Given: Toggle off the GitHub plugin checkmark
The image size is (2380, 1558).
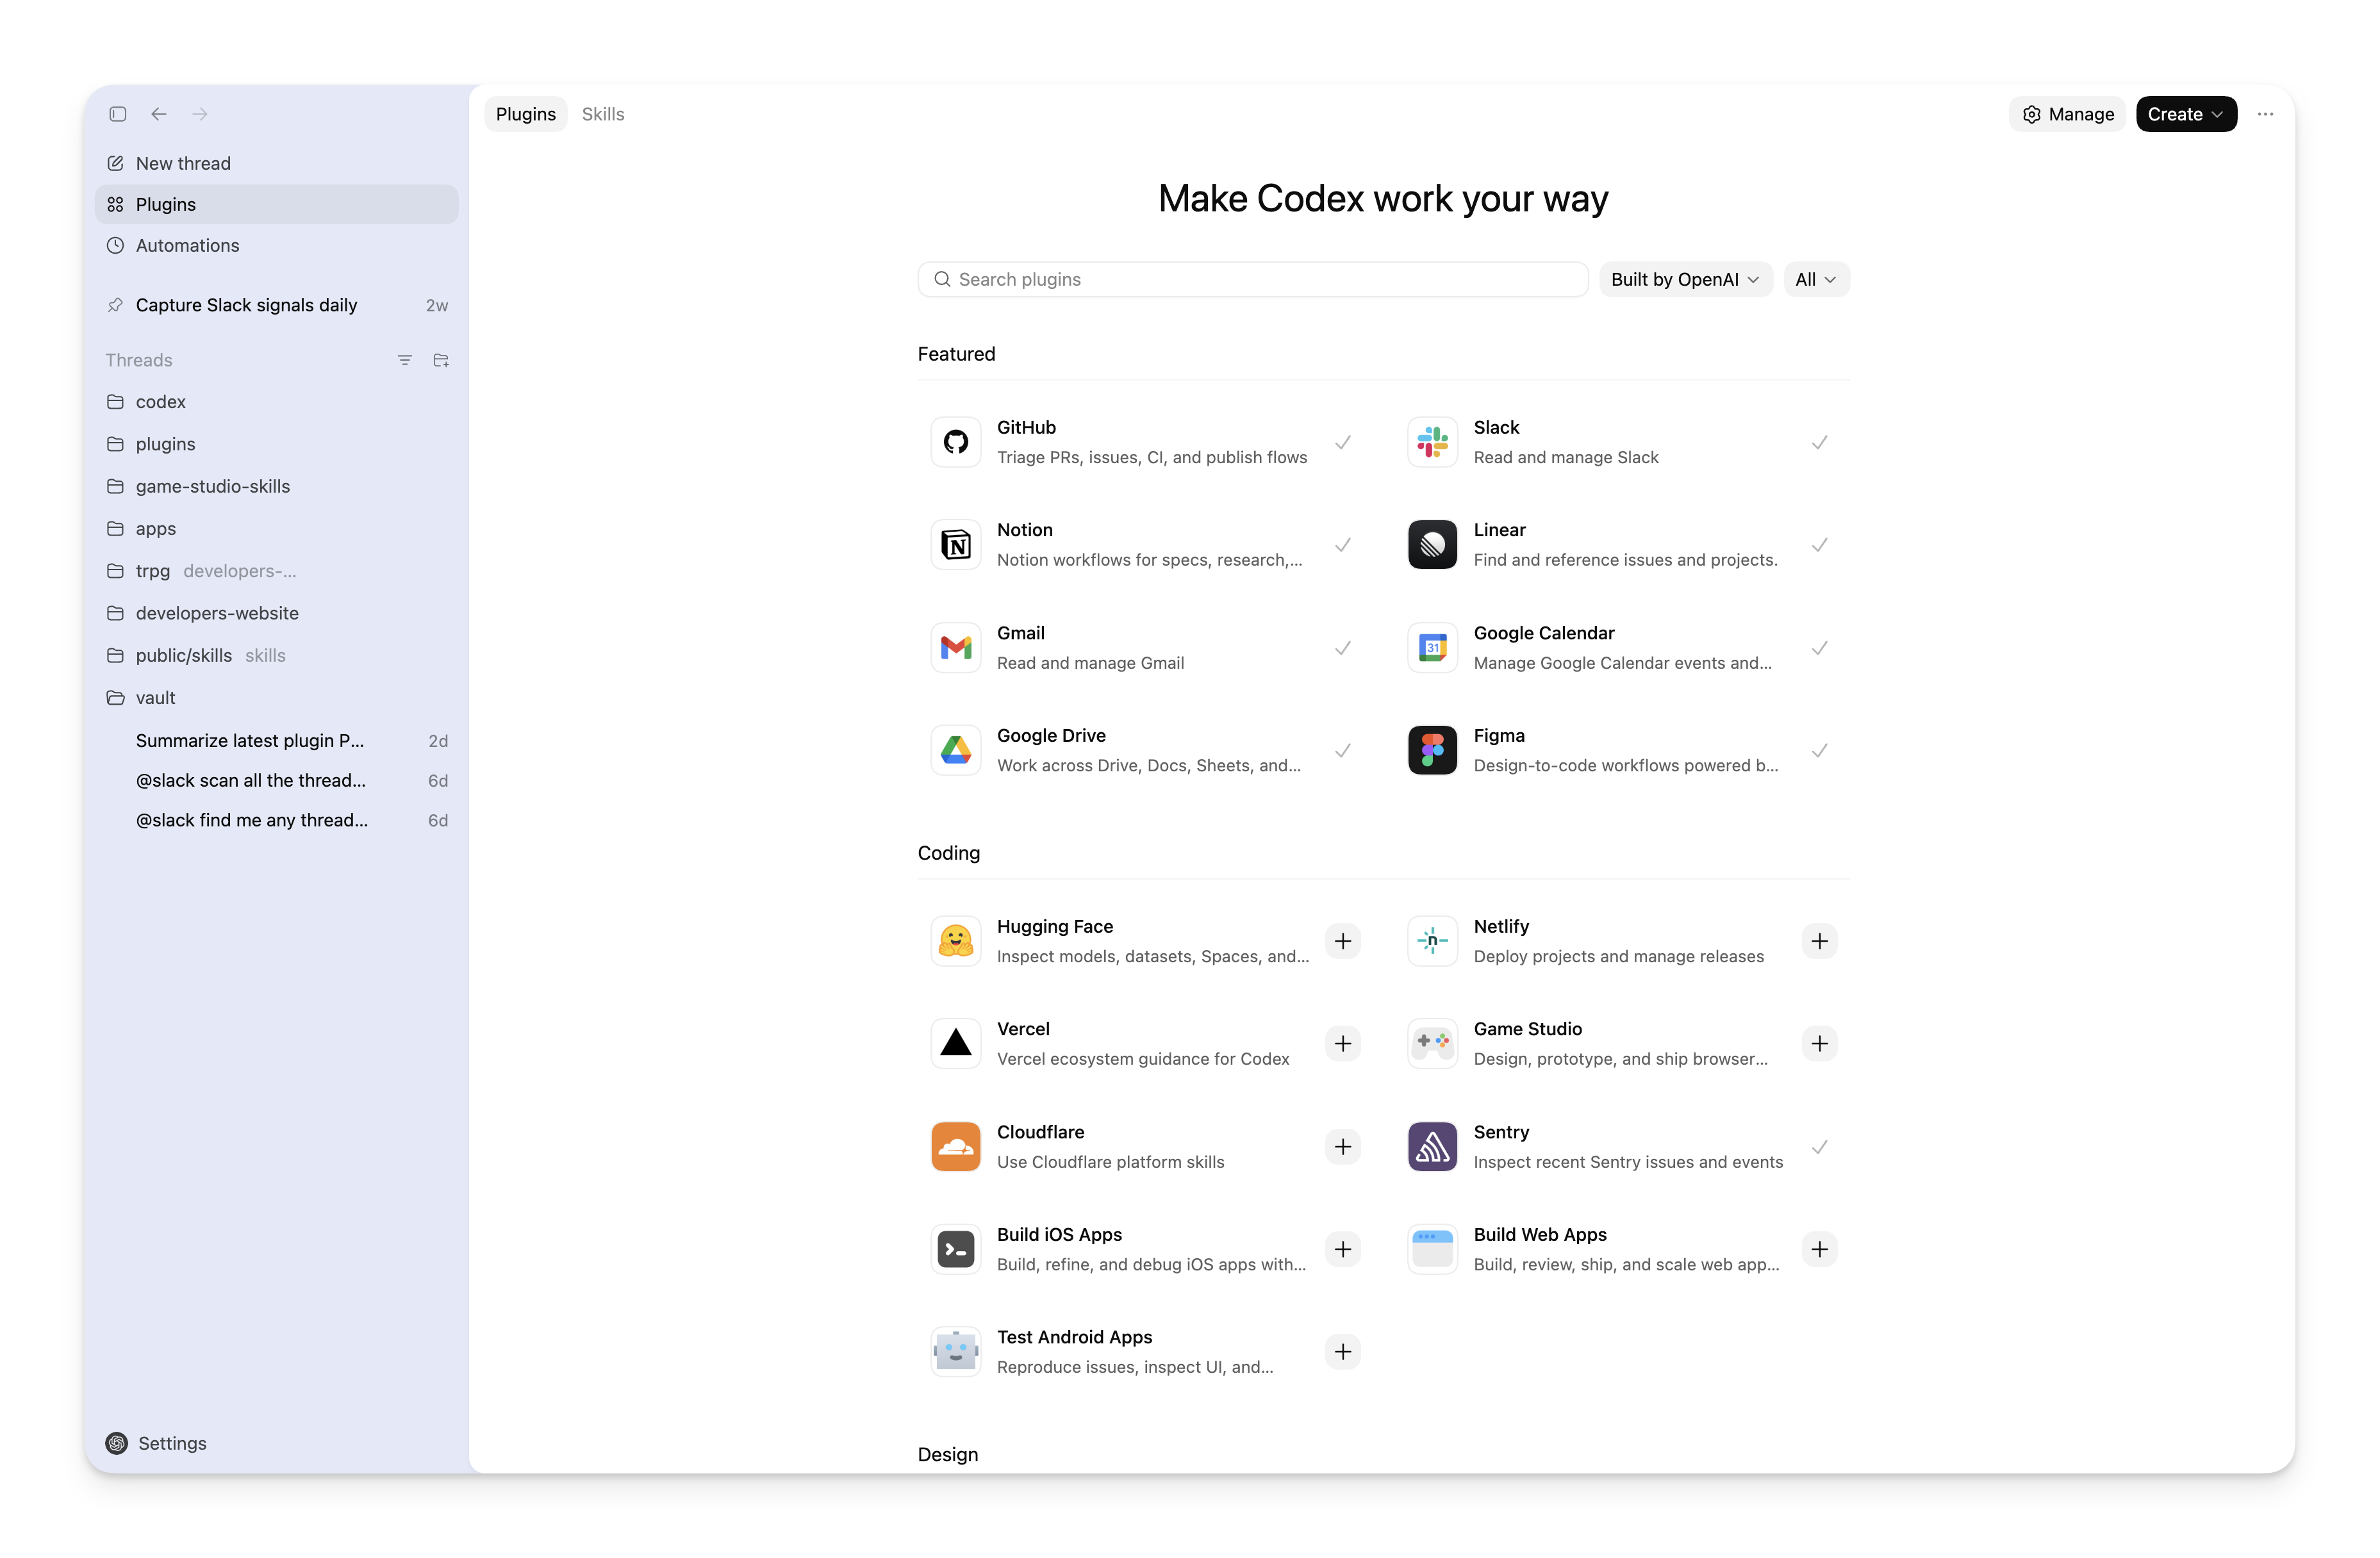Looking at the screenshot, I should coord(1343,443).
